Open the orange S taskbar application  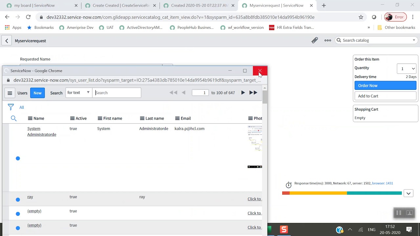(284, 229)
